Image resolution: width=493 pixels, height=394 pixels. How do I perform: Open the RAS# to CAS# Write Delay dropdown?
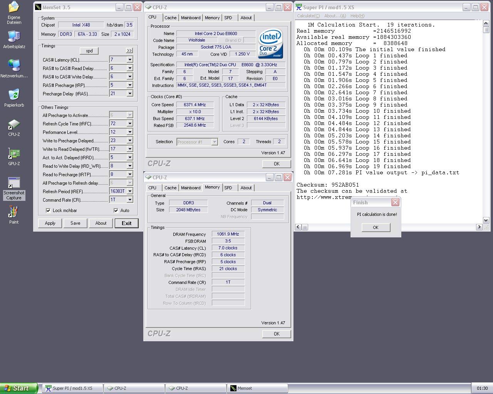pos(130,77)
